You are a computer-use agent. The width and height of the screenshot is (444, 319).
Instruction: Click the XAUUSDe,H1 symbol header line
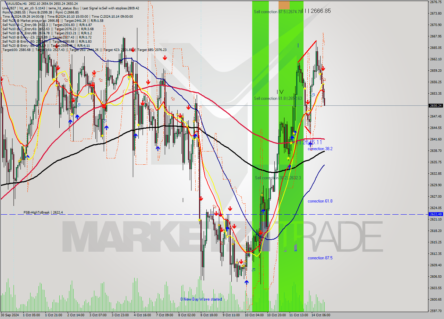pos(42,3)
